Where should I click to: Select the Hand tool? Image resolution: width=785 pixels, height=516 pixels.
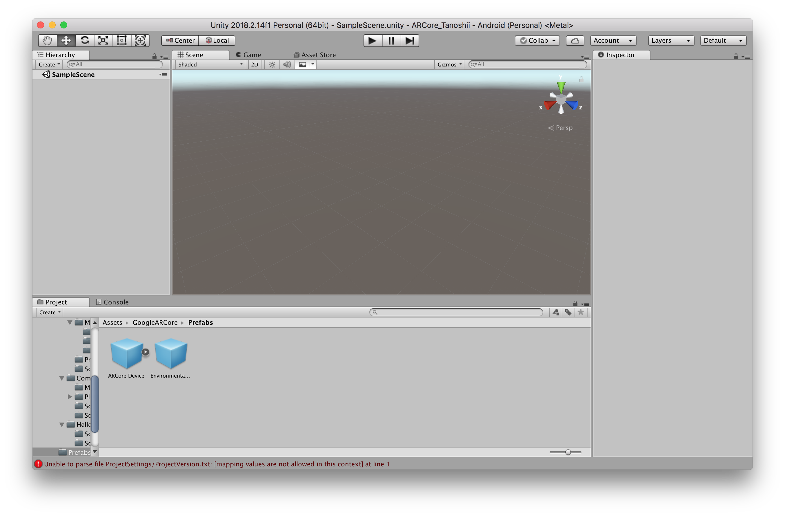point(47,41)
